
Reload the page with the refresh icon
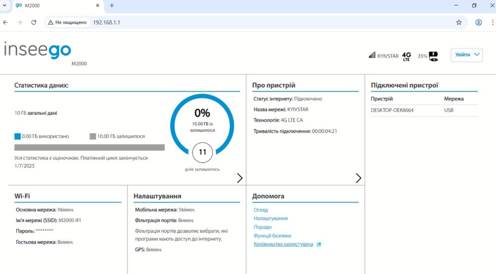tap(34, 22)
